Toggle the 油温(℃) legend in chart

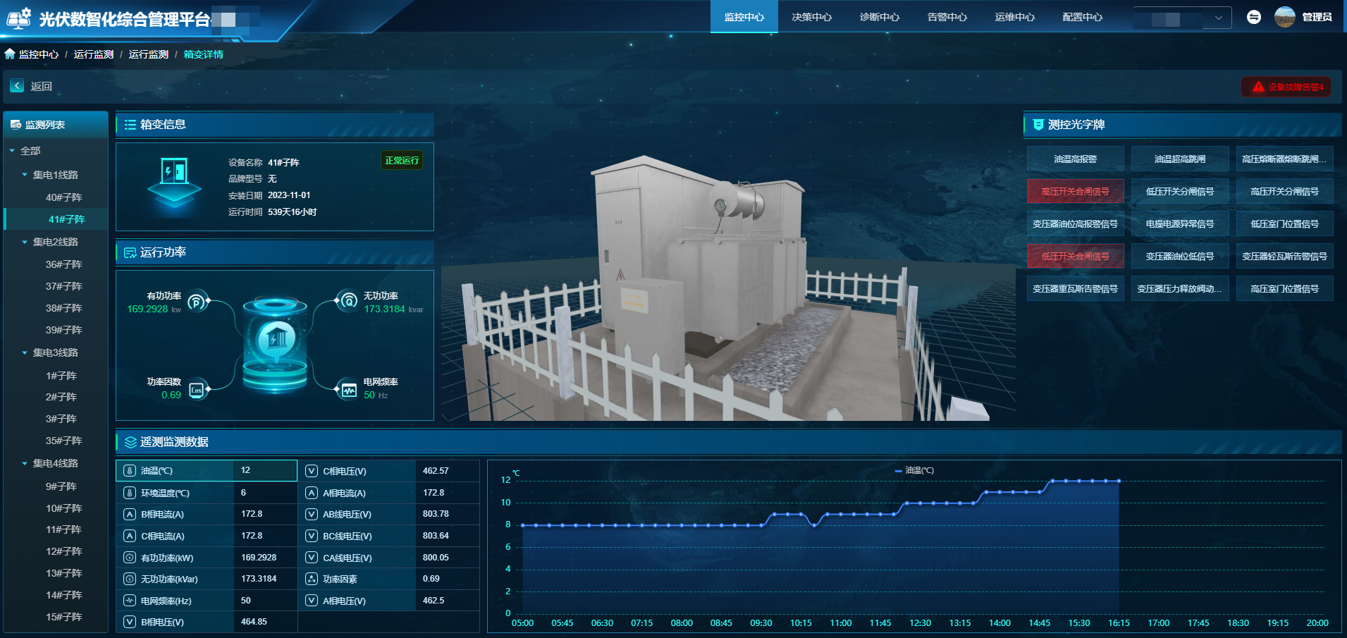[x=914, y=470]
